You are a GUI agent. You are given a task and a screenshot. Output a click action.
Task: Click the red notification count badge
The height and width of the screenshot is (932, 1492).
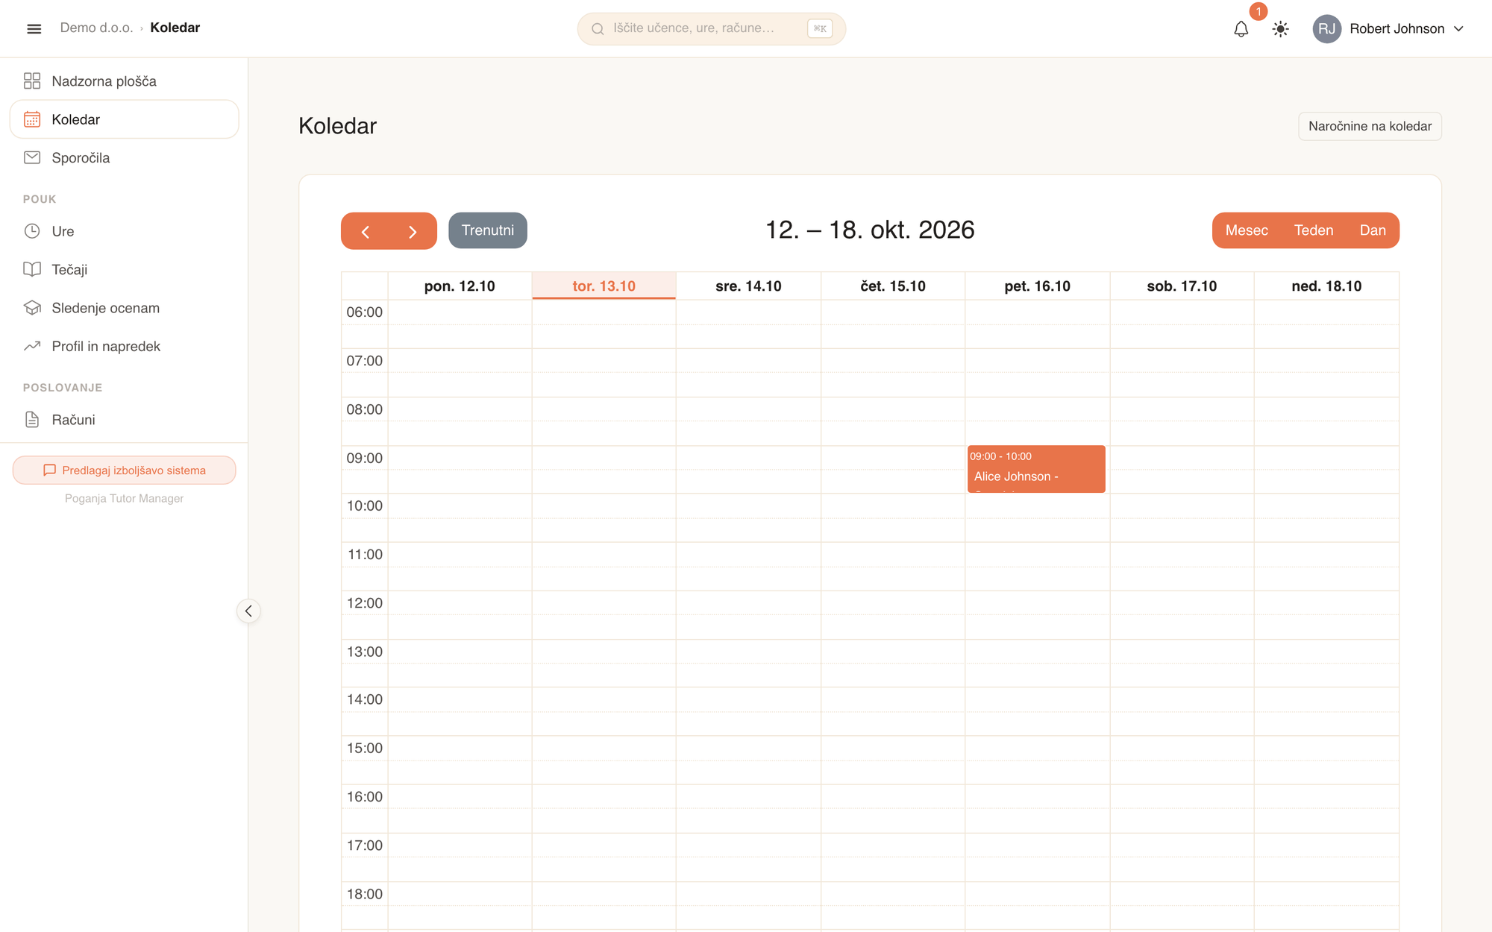(1259, 12)
